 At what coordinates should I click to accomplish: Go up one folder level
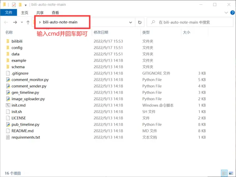pos(28,23)
